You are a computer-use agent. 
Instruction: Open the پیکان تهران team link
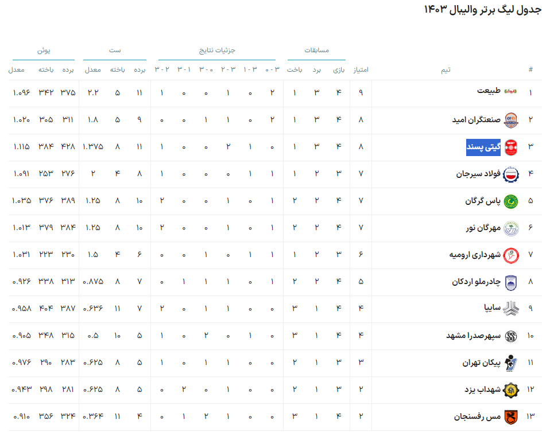[x=482, y=363]
